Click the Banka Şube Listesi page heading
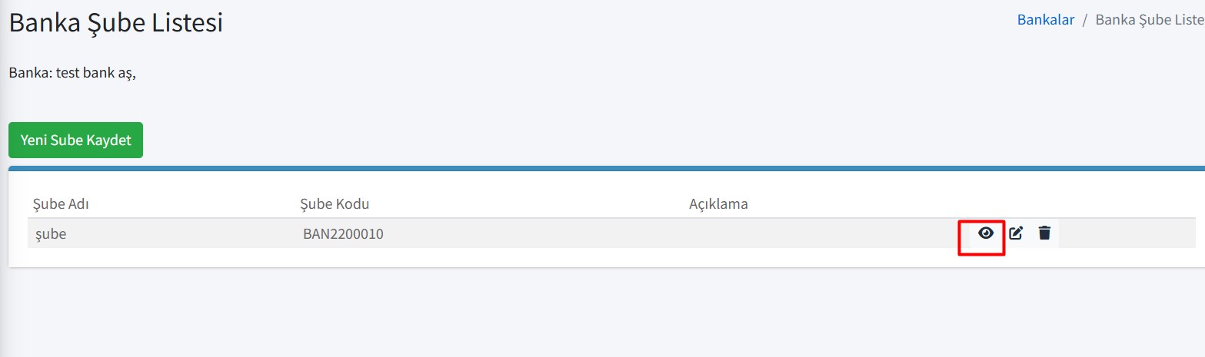 [116, 21]
